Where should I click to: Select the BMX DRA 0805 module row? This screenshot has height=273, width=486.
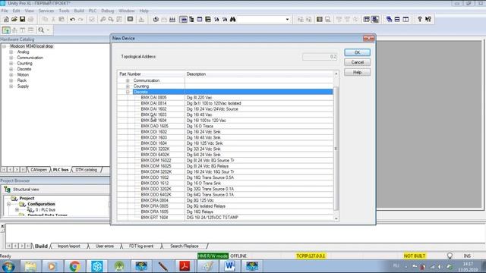pos(226,206)
